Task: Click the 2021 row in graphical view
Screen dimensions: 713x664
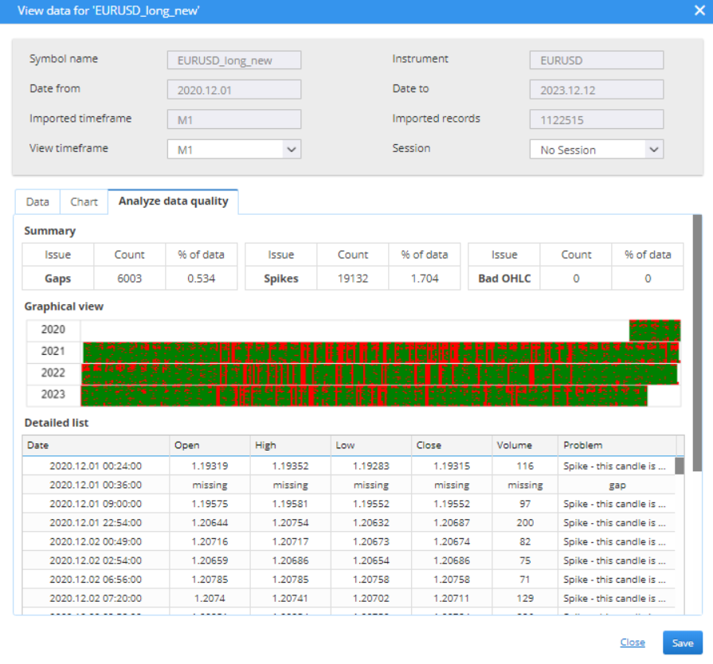Action: coord(381,352)
